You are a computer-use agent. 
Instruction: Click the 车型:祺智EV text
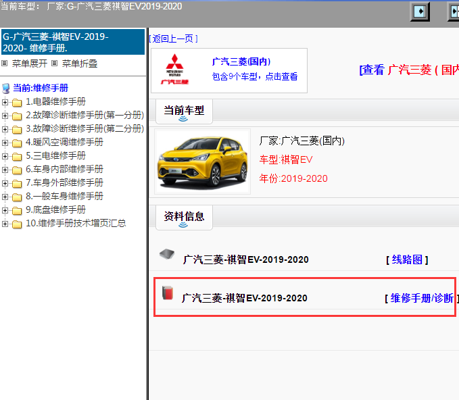click(x=286, y=159)
